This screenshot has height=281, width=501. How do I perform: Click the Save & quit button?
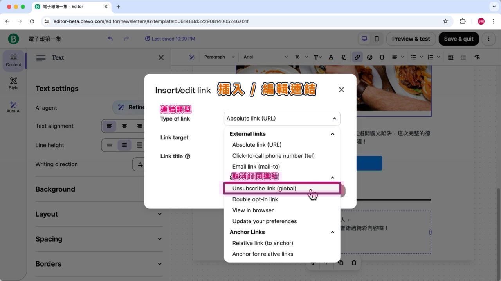[x=458, y=39]
